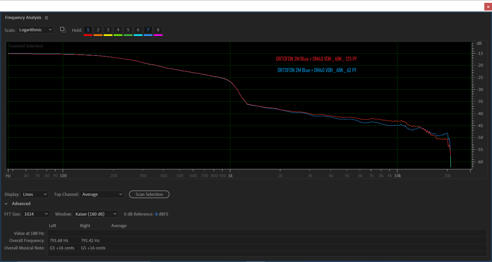This screenshot has height=262, width=492.
Task: Enable Hold button 3
Action: point(108,30)
